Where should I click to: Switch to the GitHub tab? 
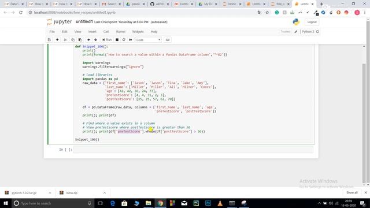[160, 4]
